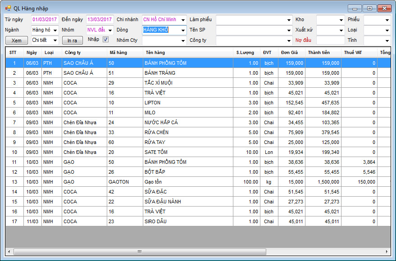Click the Xem button

[16, 40]
